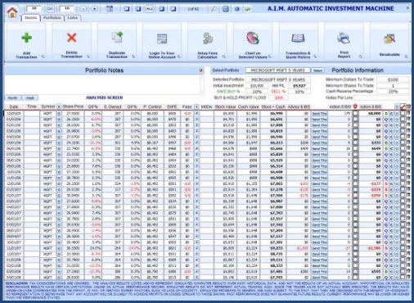Open Setup Fees Calculation coins icon

click(208, 38)
